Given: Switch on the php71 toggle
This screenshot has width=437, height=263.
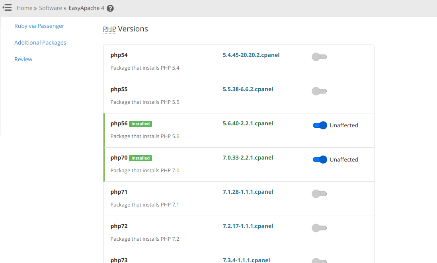Looking at the screenshot, I should [319, 194].
